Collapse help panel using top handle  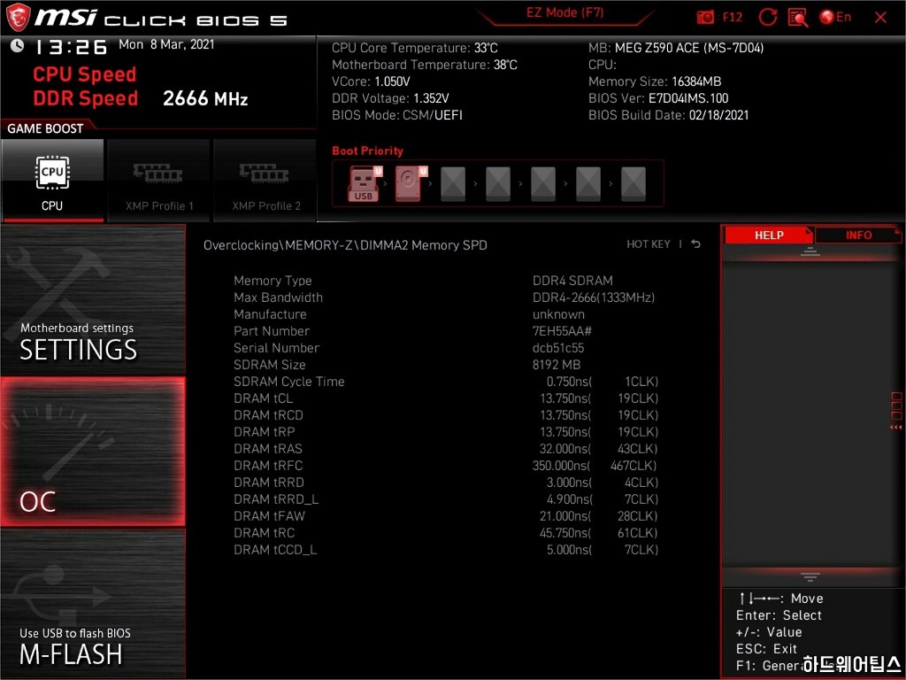pos(810,252)
